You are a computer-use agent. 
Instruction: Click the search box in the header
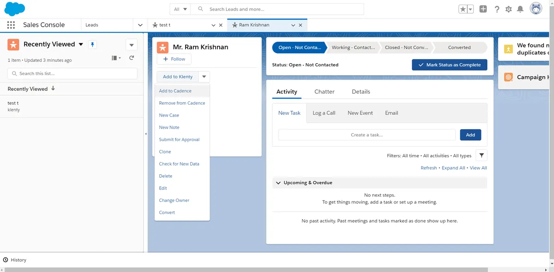(x=278, y=9)
